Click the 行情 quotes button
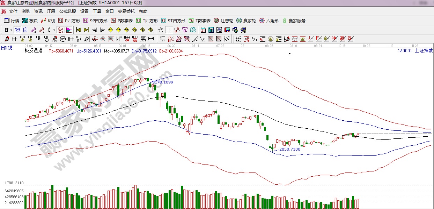 point(12,21)
